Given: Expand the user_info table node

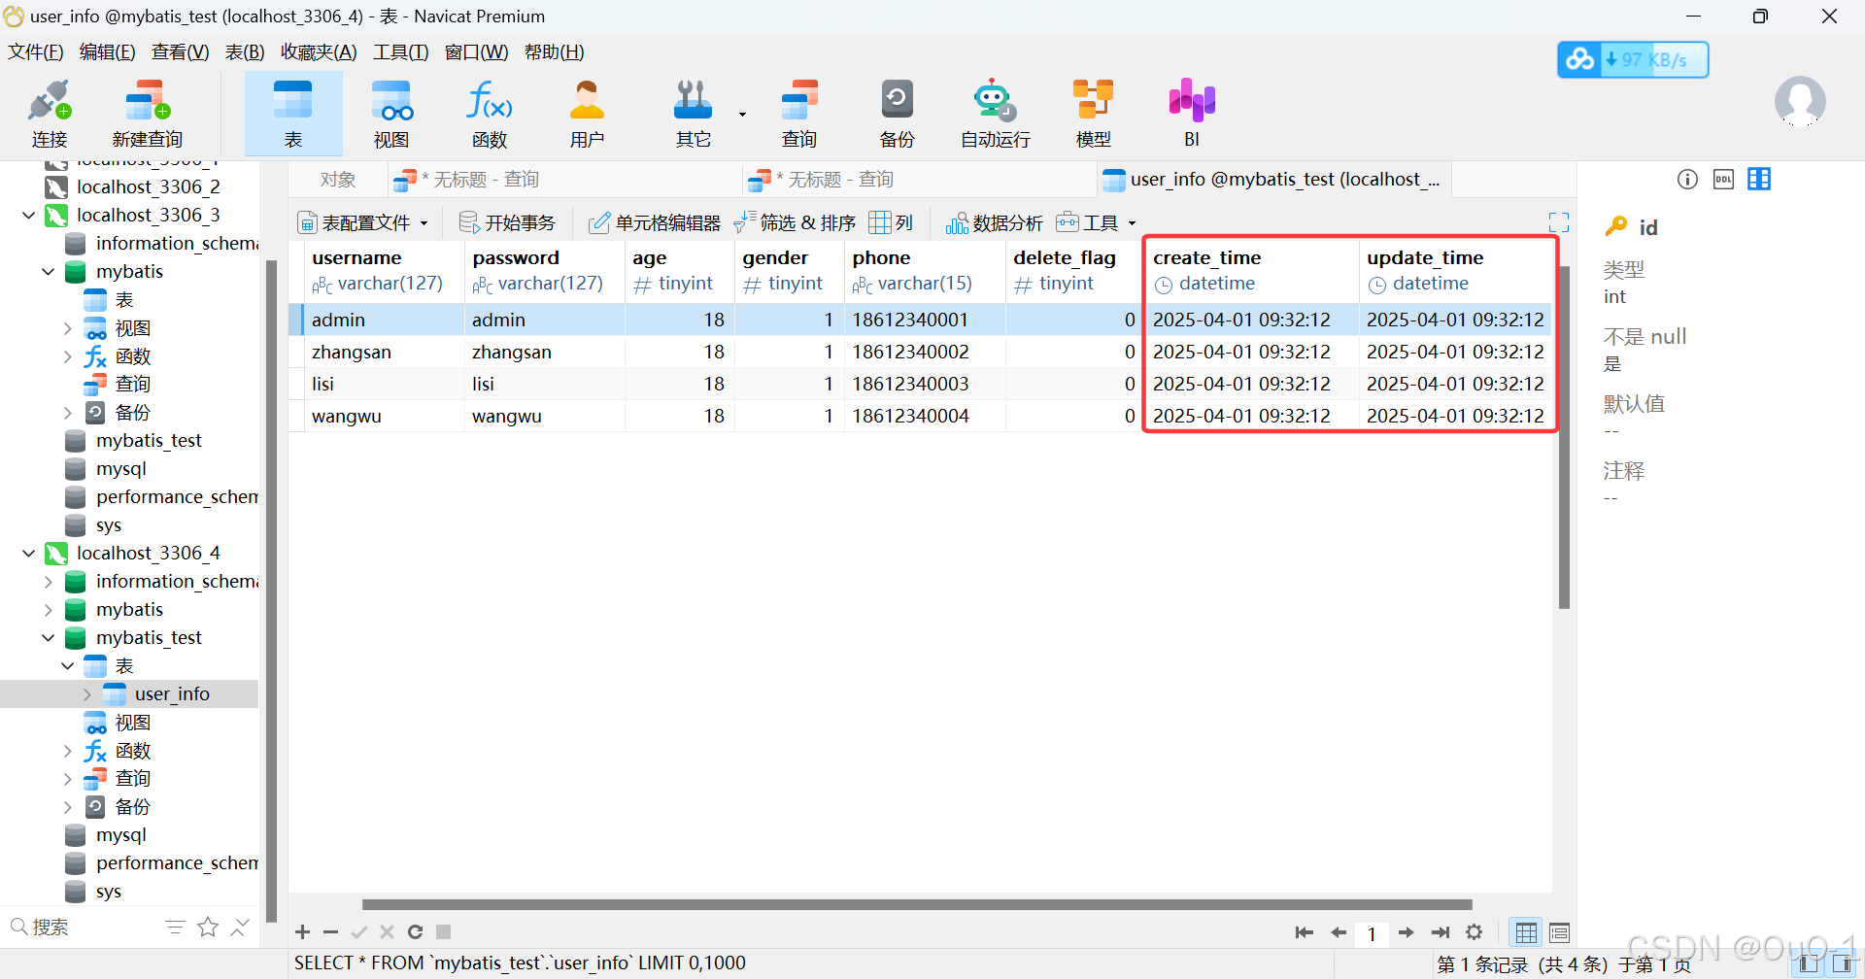Looking at the screenshot, I should click(87, 694).
